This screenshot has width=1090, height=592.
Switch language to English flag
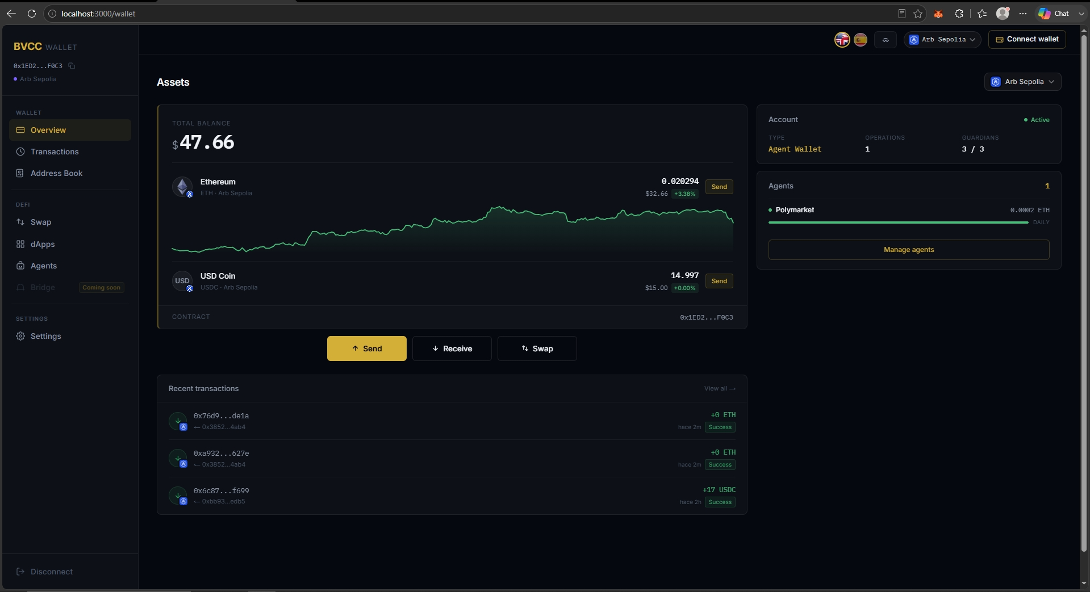(x=842, y=40)
